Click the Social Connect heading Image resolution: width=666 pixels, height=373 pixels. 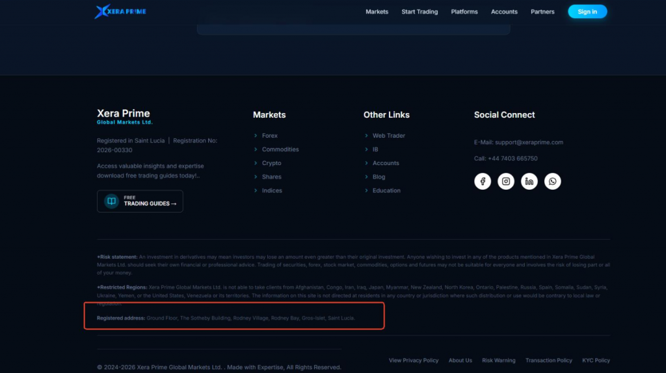point(504,114)
